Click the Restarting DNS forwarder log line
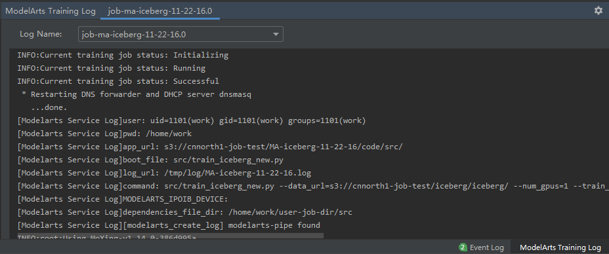The height and width of the screenshot is (254, 609). [136, 94]
